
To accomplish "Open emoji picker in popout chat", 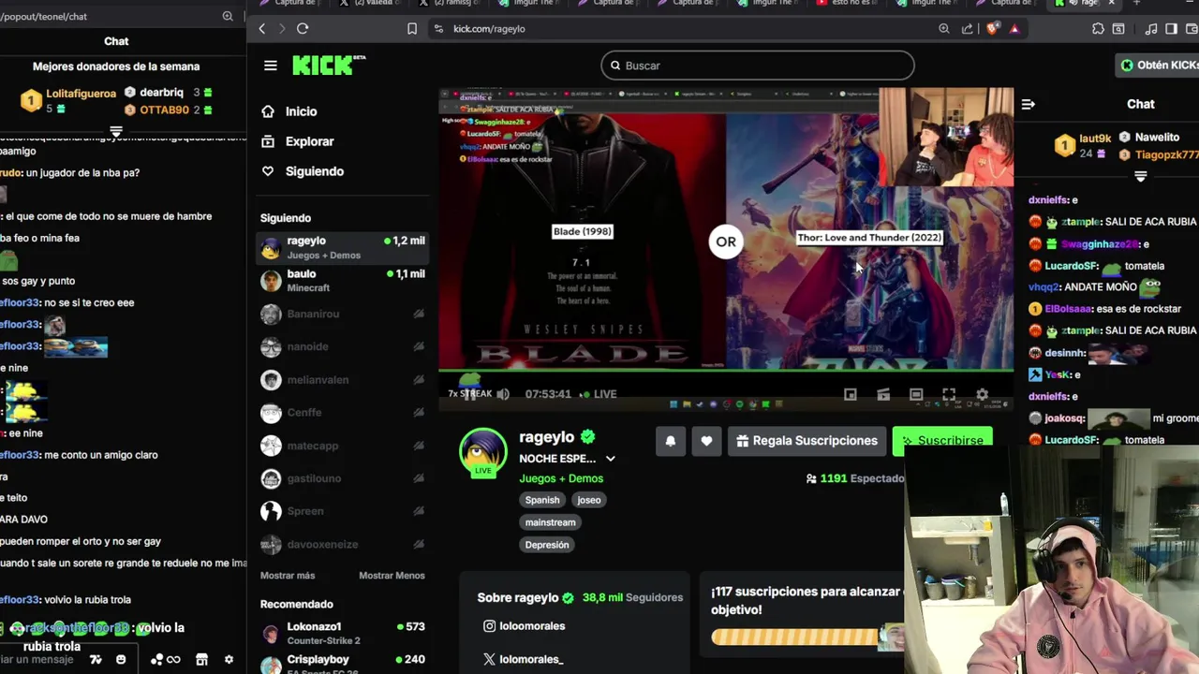I will click(x=121, y=659).
